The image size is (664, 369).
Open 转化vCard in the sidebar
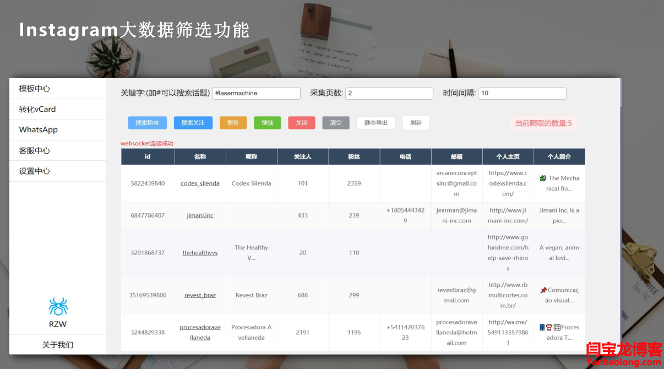pos(37,109)
